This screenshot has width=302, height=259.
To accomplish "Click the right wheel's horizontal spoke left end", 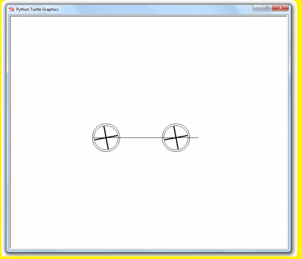I will coord(165,140).
